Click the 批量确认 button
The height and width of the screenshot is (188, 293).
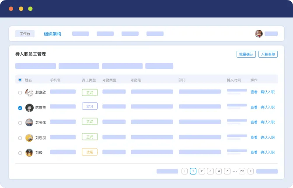pyautogui.click(x=245, y=54)
